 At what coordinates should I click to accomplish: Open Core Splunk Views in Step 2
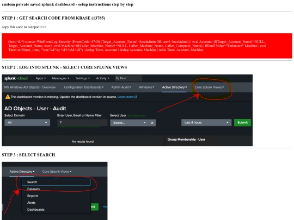point(209,87)
